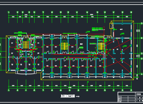
Task: Pick axis bubble G on the right side
Action: (142, 38)
